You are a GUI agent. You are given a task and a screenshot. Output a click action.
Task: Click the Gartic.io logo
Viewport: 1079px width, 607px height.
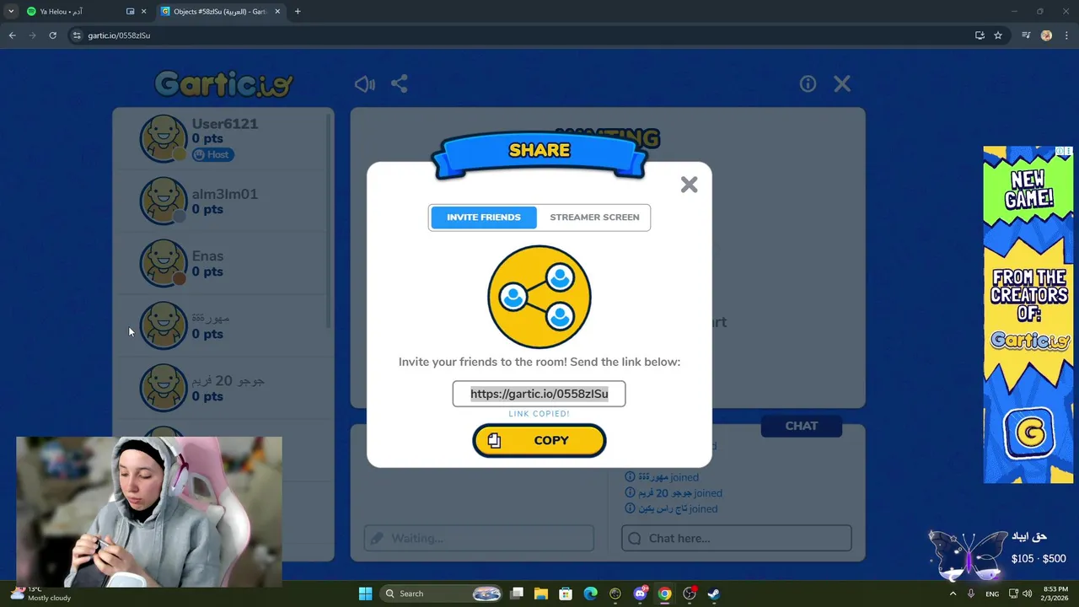pos(223,83)
